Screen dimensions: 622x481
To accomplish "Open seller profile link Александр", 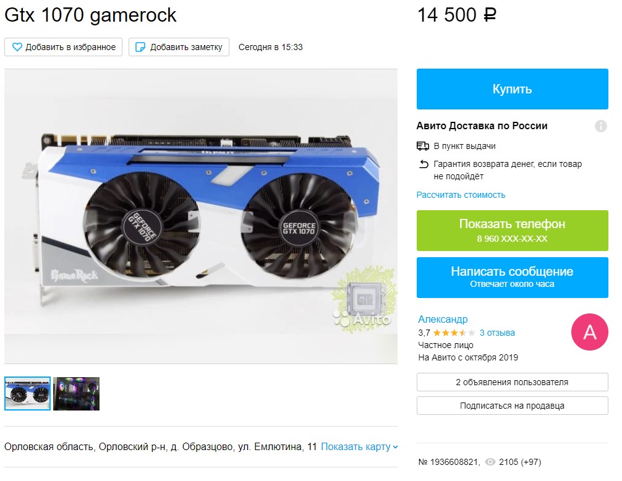I will [x=443, y=319].
